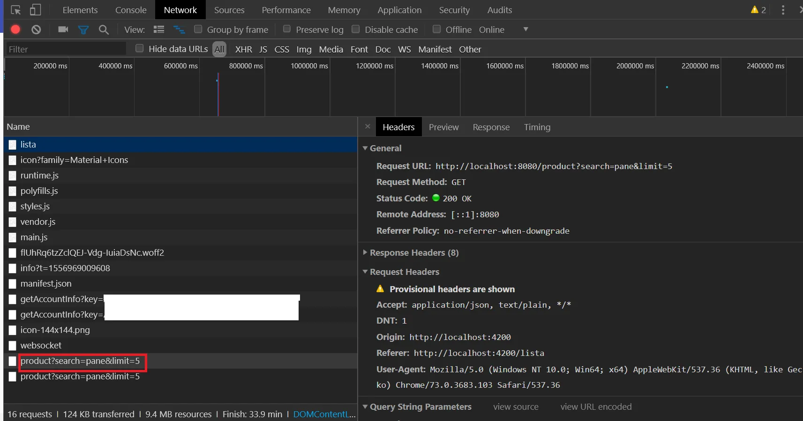Click the capture screenshots camera icon

click(x=63, y=30)
